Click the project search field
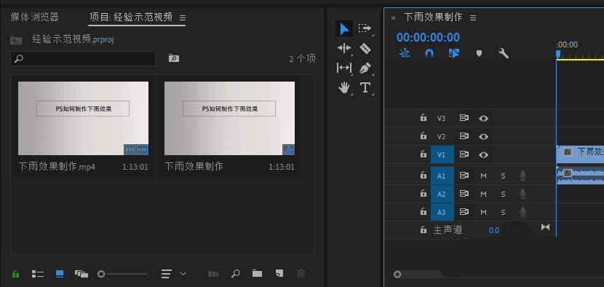Viewport: 604px width, 287px height. tap(83, 58)
